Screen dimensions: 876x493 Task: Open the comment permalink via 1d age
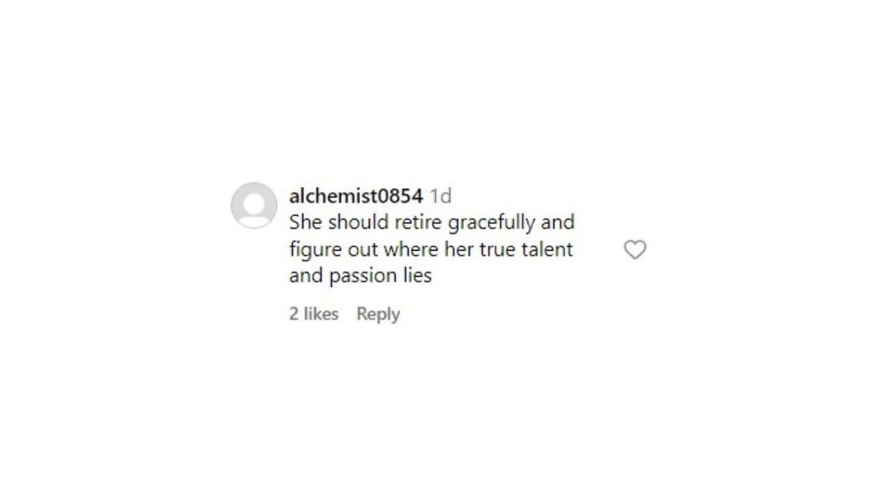(440, 196)
